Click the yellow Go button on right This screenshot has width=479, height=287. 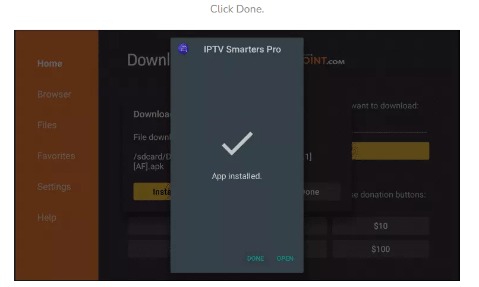tap(390, 151)
